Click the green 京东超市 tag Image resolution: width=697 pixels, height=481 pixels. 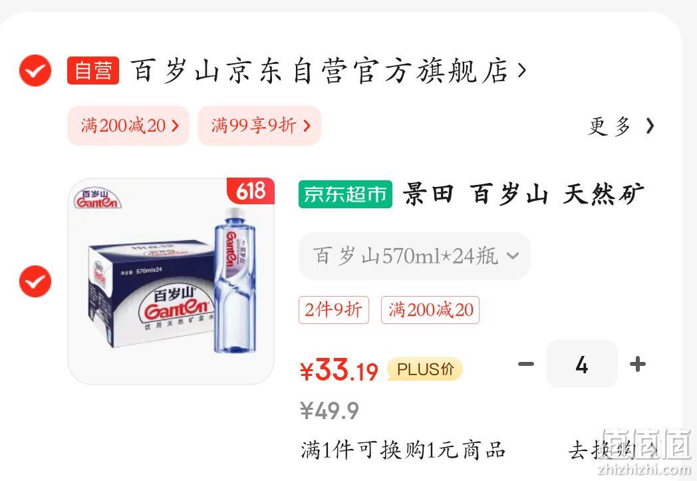[345, 194]
